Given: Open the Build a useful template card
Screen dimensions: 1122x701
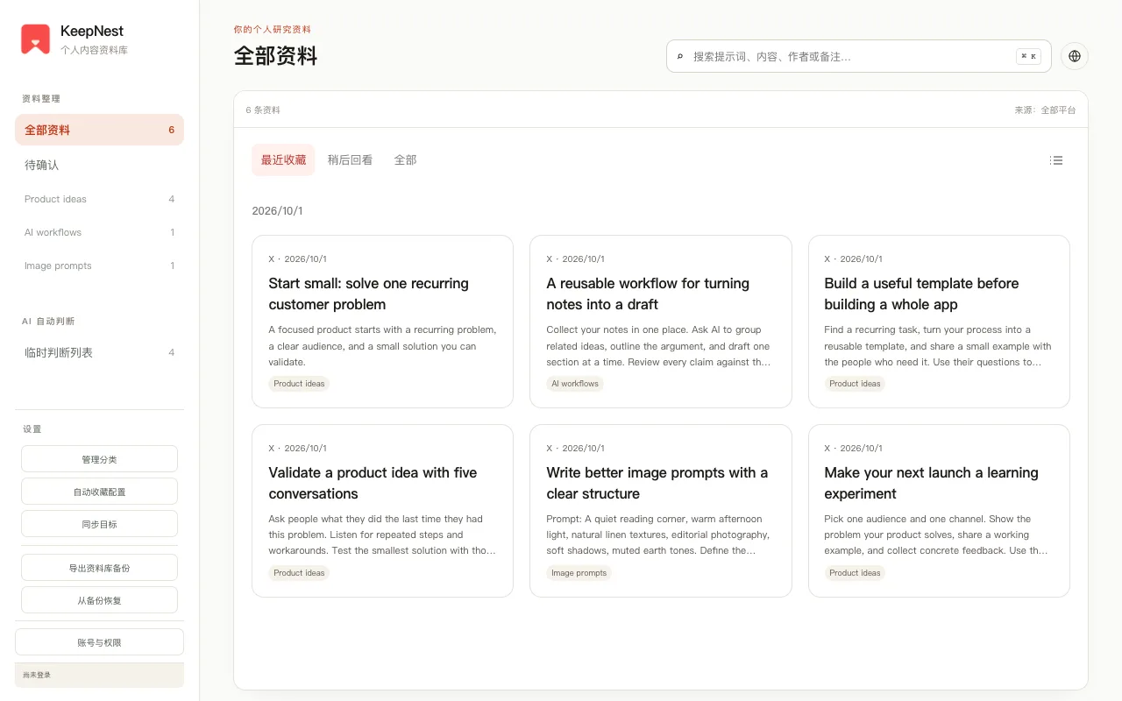Looking at the screenshot, I should 939,322.
